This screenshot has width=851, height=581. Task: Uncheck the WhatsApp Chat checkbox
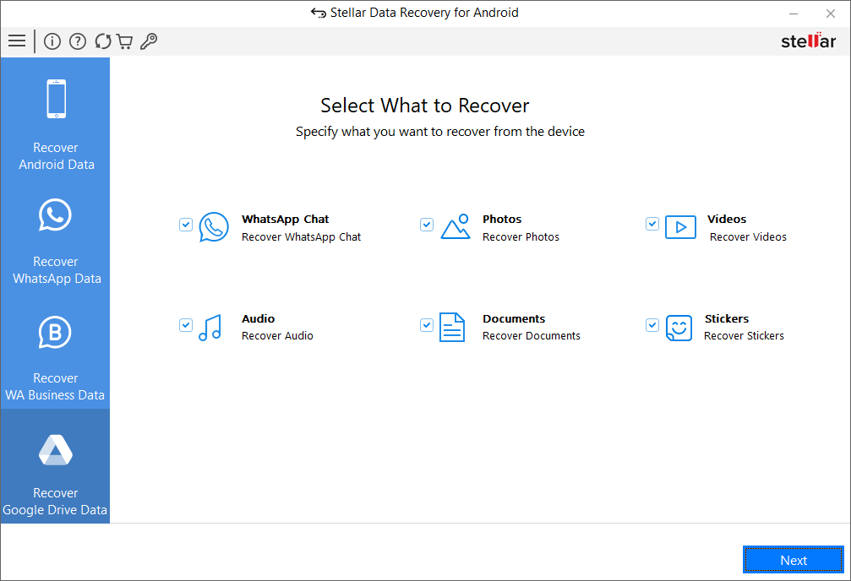pyautogui.click(x=186, y=225)
